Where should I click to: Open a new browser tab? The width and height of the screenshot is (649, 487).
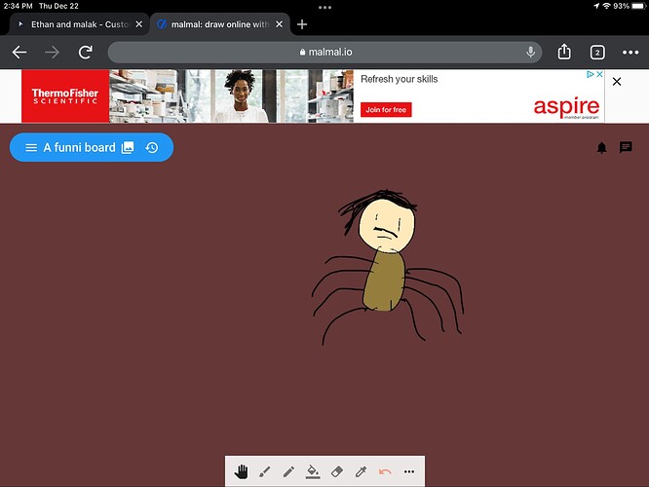[x=302, y=23]
